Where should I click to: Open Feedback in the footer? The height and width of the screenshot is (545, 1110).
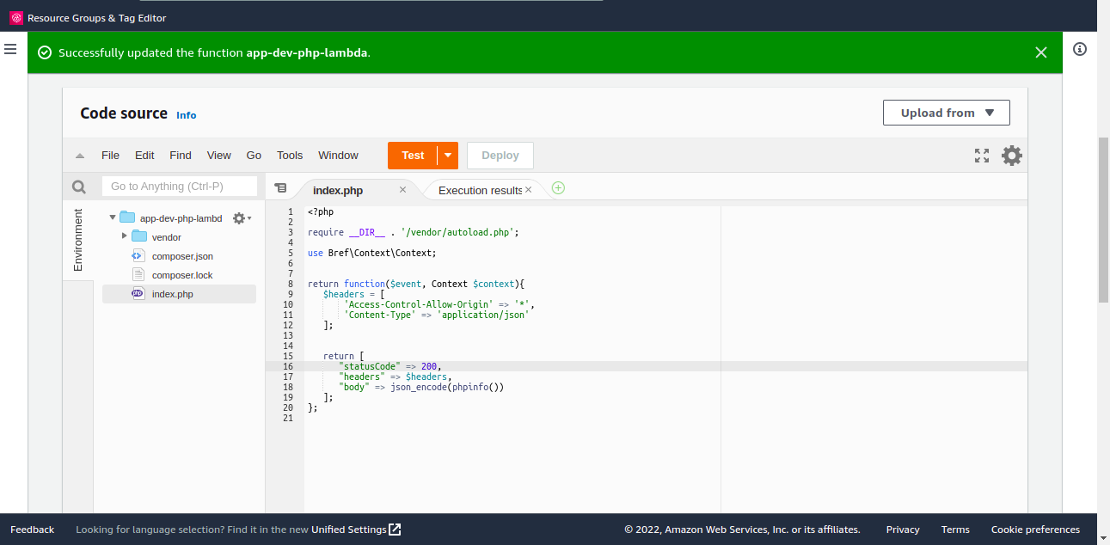point(32,530)
